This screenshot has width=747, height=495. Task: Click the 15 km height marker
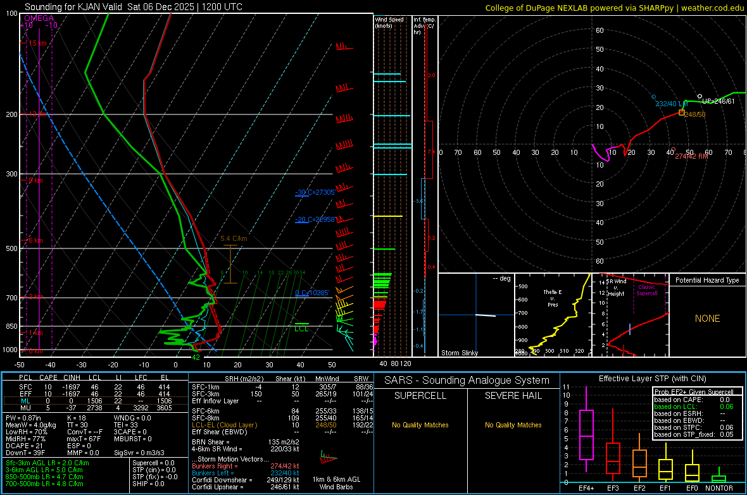[x=37, y=43]
